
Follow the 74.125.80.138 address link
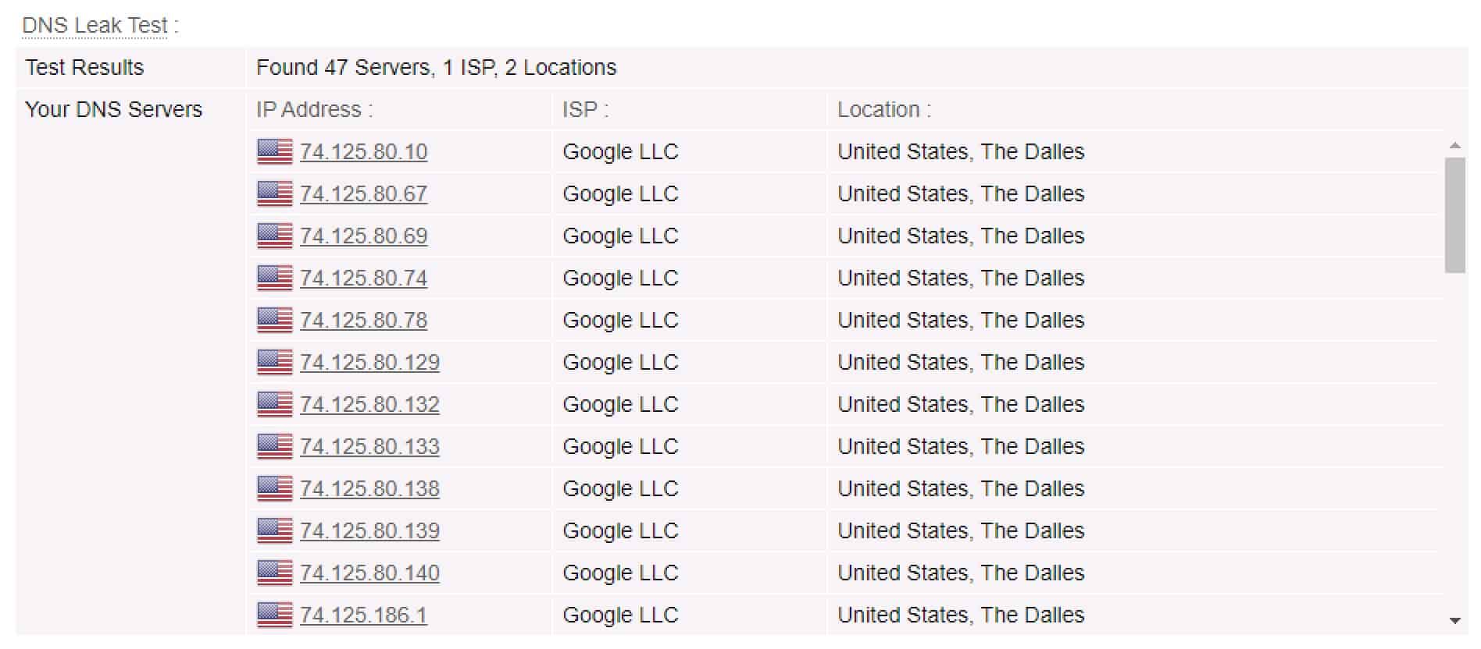(x=369, y=488)
